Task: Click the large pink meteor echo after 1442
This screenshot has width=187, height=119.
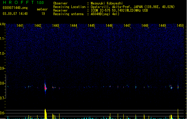Action: pyautogui.click(x=45, y=88)
